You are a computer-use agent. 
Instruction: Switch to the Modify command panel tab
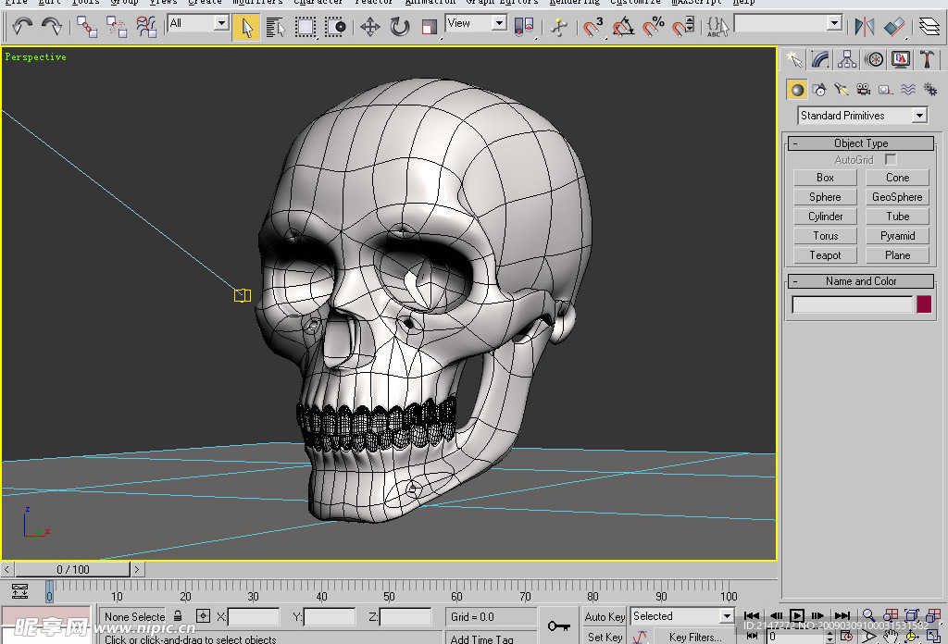pos(820,59)
